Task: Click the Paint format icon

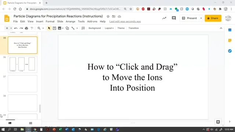Action: pyautogui.click(x=32, y=28)
